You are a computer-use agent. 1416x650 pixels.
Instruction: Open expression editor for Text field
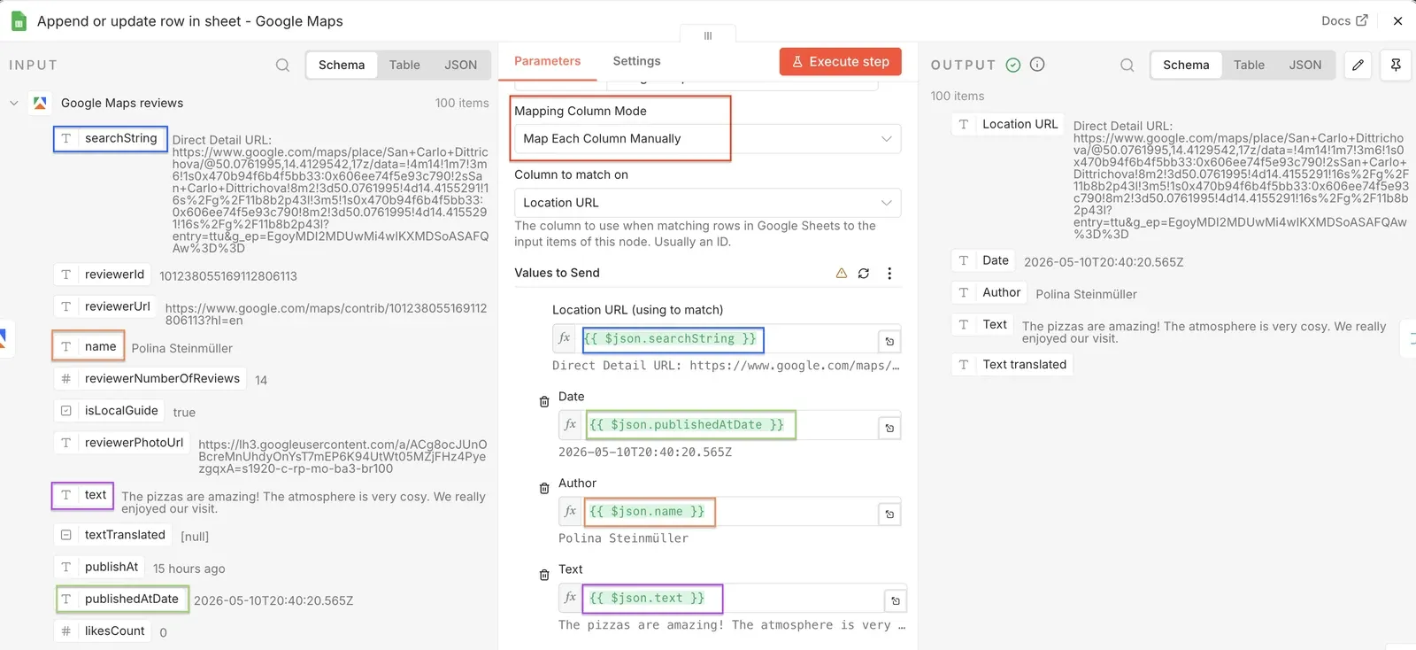coord(896,600)
